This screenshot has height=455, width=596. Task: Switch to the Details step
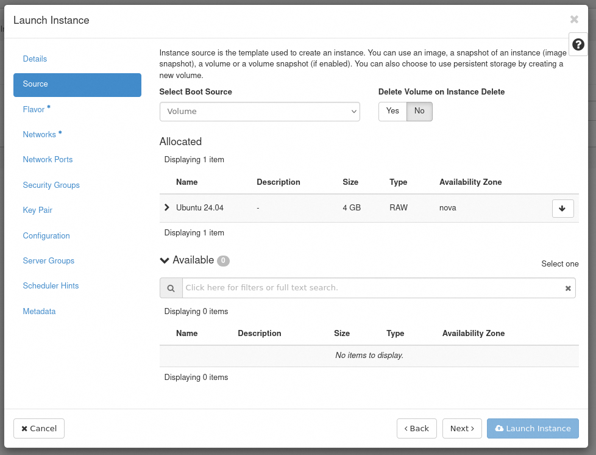tap(35, 59)
